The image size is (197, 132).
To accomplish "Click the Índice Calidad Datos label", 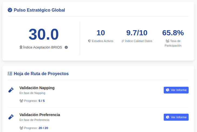I will (139, 41).
